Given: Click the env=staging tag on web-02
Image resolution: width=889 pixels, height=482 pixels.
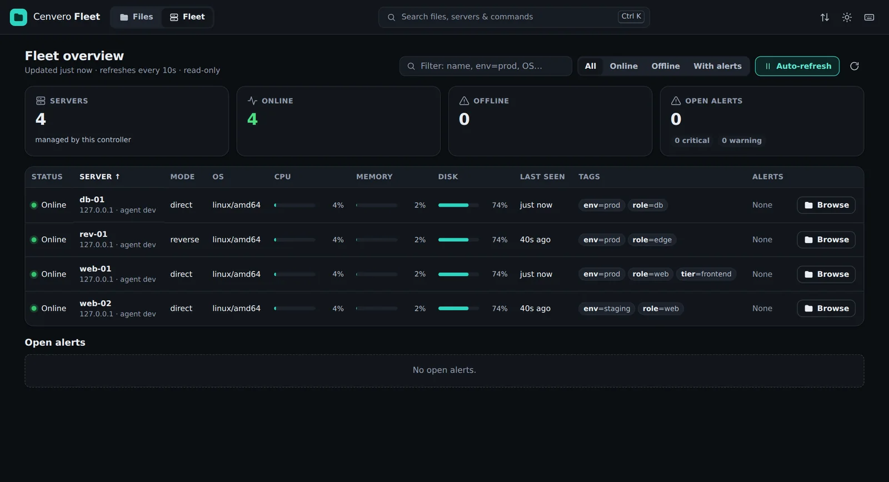Looking at the screenshot, I should [x=607, y=309].
